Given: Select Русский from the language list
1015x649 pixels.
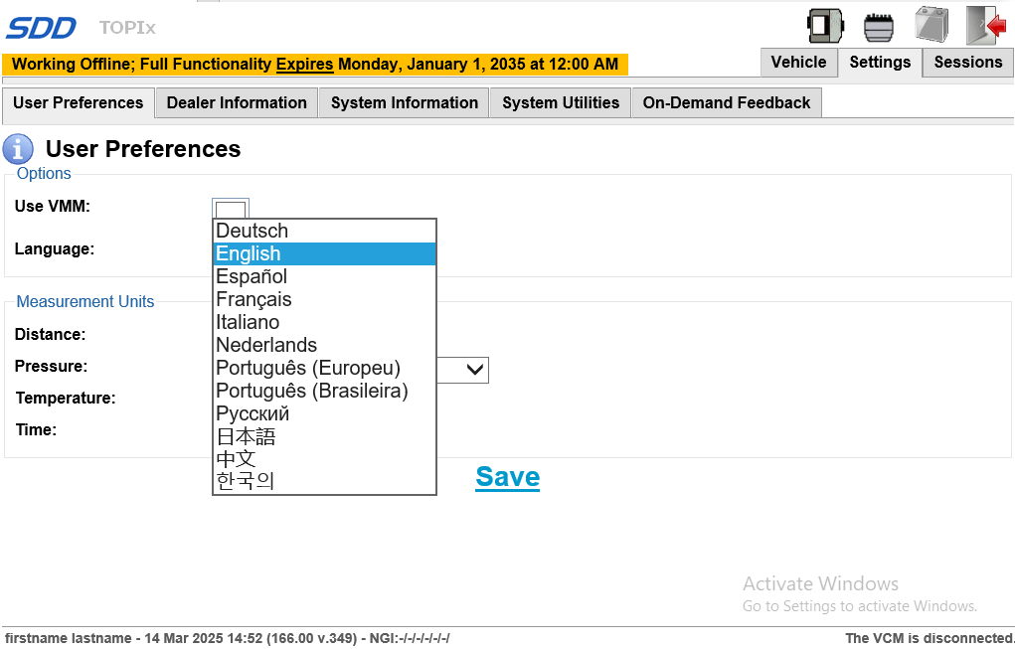Looking at the screenshot, I should point(253,413).
